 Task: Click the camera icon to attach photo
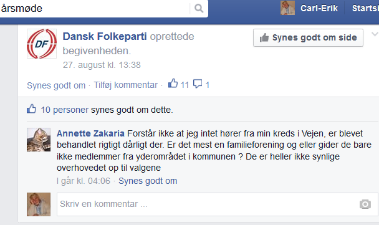(x=365, y=204)
